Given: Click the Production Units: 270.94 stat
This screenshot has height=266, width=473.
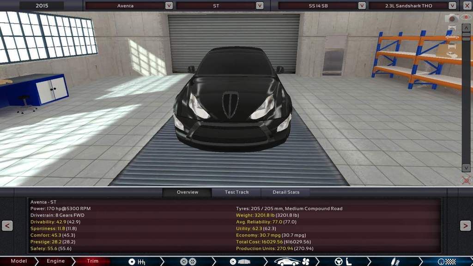Looking at the screenshot, I should [x=275, y=248].
